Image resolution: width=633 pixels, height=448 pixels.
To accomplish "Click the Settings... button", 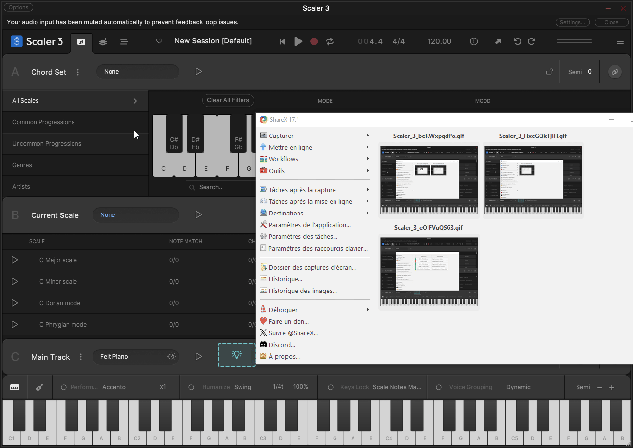I will coord(573,22).
